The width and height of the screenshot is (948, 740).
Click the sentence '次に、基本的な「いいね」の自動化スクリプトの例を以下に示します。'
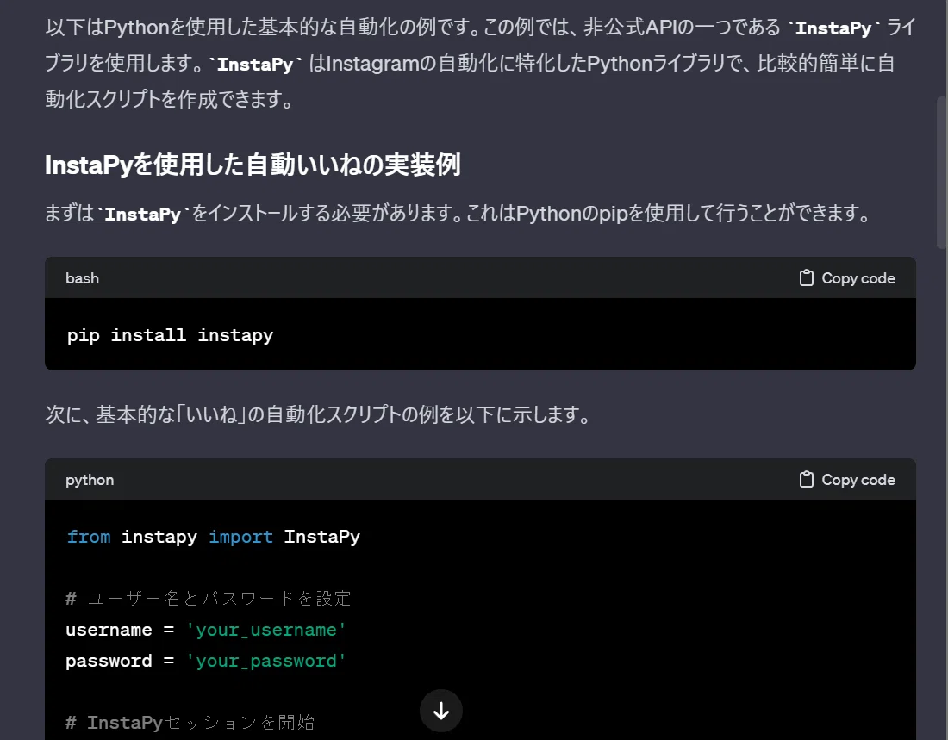(318, 414)
